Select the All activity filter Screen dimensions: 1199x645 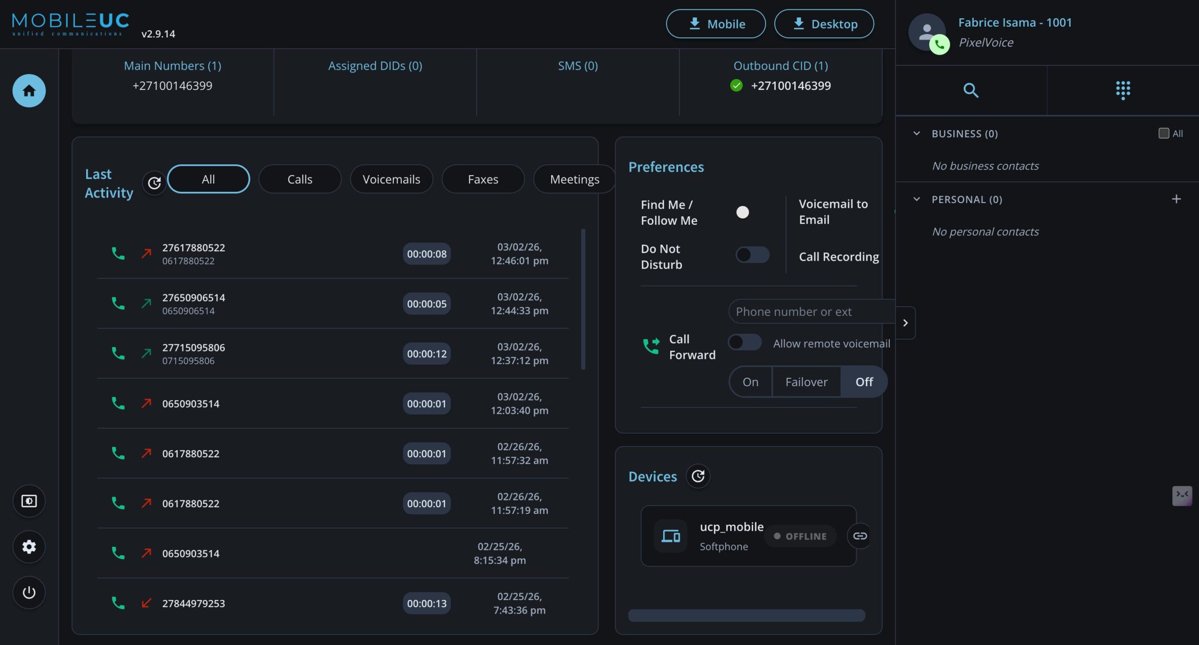(208, 179)
